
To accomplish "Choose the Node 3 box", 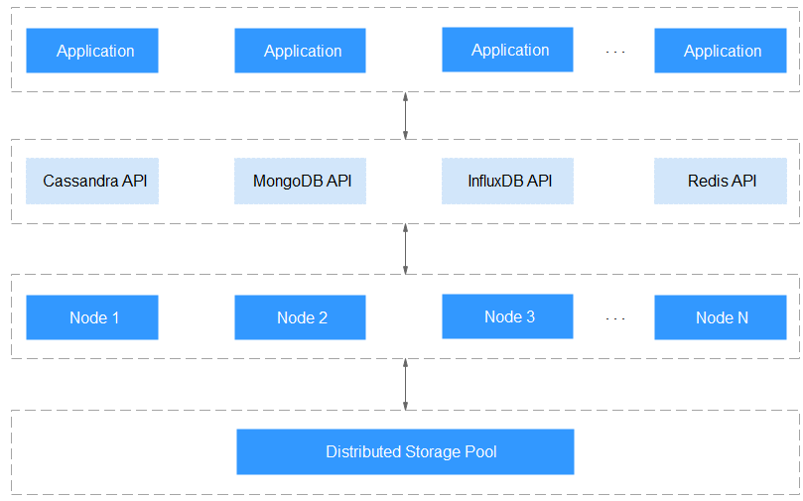I will click(x=507, y=316).
